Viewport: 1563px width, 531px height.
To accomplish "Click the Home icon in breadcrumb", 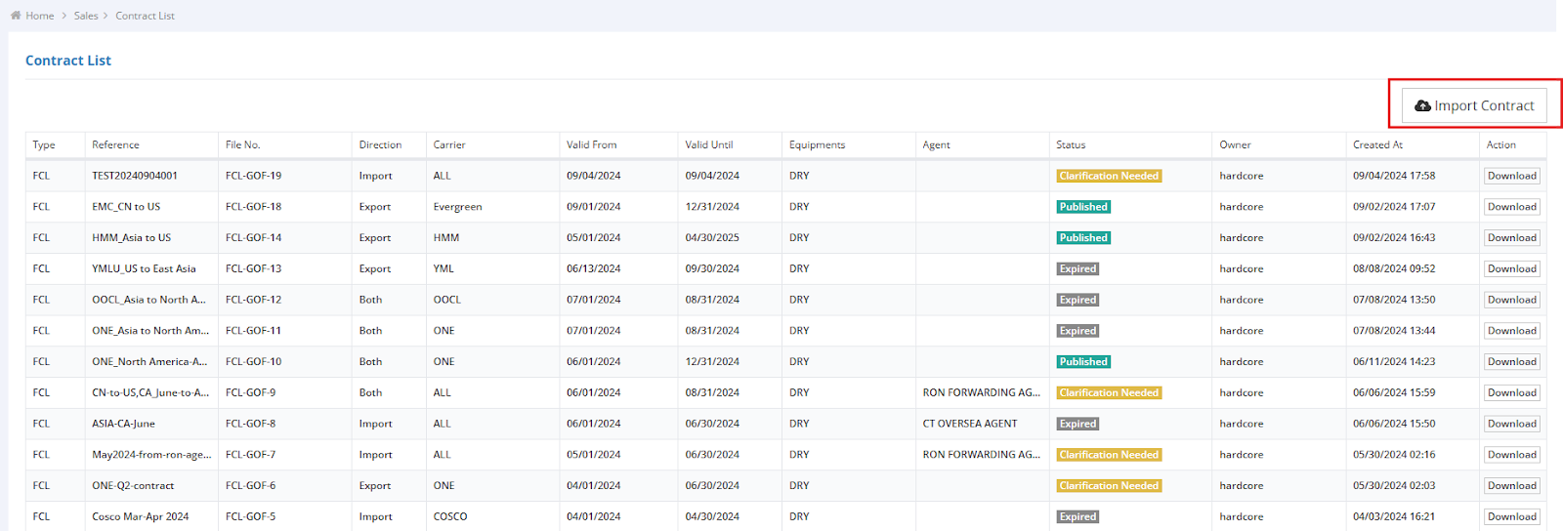I will point(16,16).
